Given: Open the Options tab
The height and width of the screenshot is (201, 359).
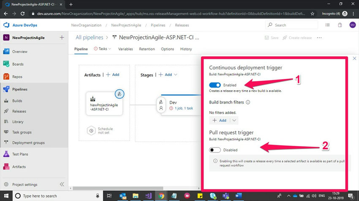Looking at the screenshot, I should (167, 49).
